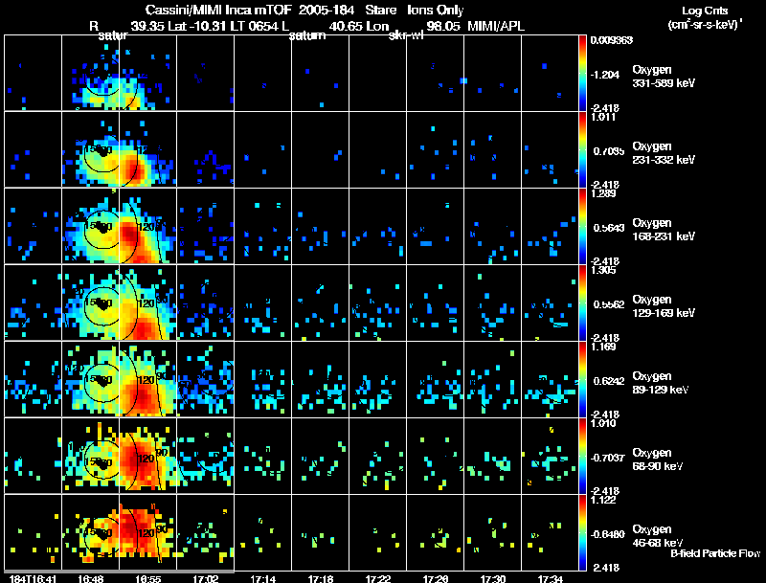Select the color bar beside Oxygen 129-169 keV

click(x=582, y=303)
